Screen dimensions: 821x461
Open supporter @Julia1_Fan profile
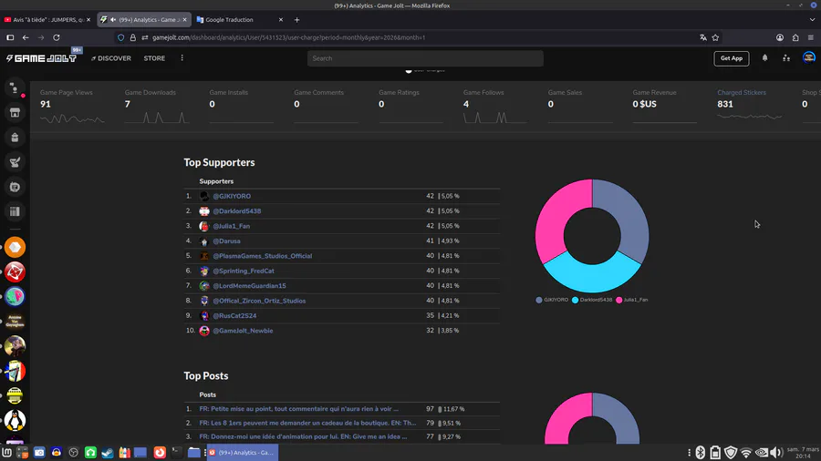coord(231,226)
